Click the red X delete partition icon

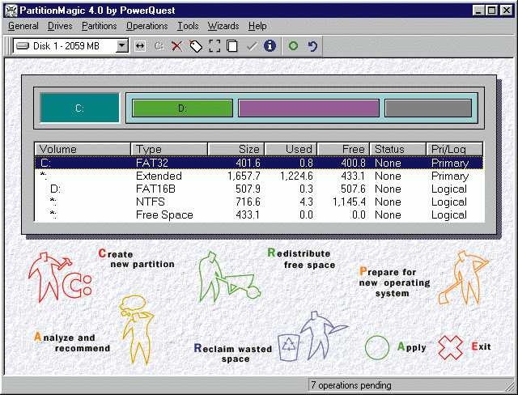click(176, 46)
